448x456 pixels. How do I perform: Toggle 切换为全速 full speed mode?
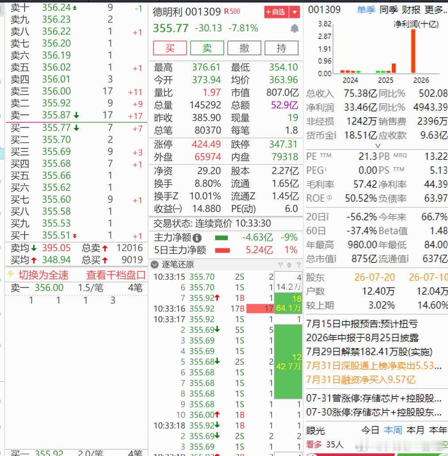[43, 275]
